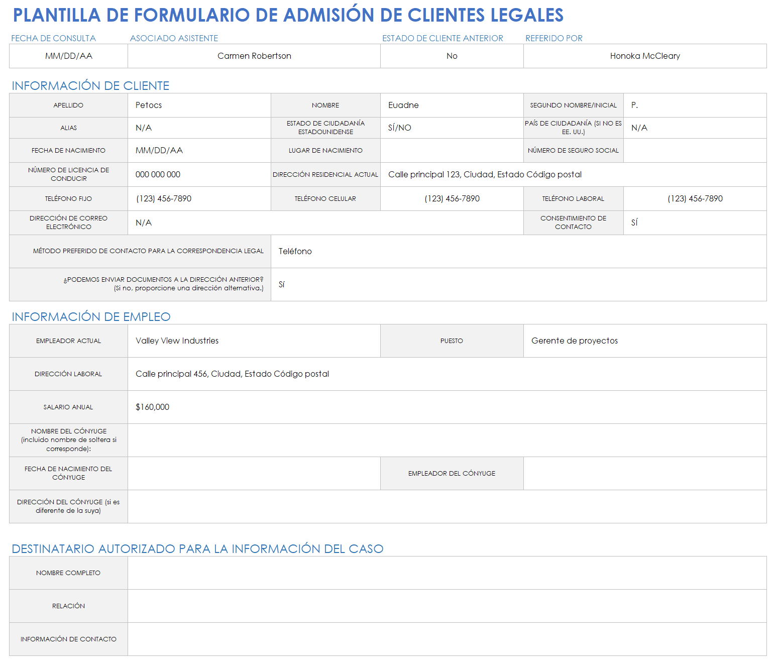
Task: Click the Empleador Actual label cell
Action: tap(68, 341)
